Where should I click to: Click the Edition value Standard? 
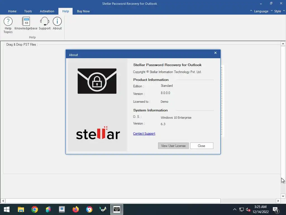coord(167,86)
